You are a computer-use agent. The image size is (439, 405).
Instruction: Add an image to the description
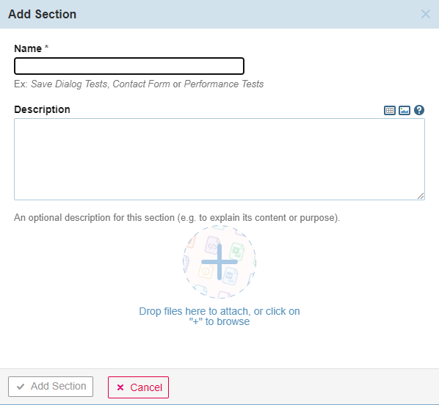[404, 110]
